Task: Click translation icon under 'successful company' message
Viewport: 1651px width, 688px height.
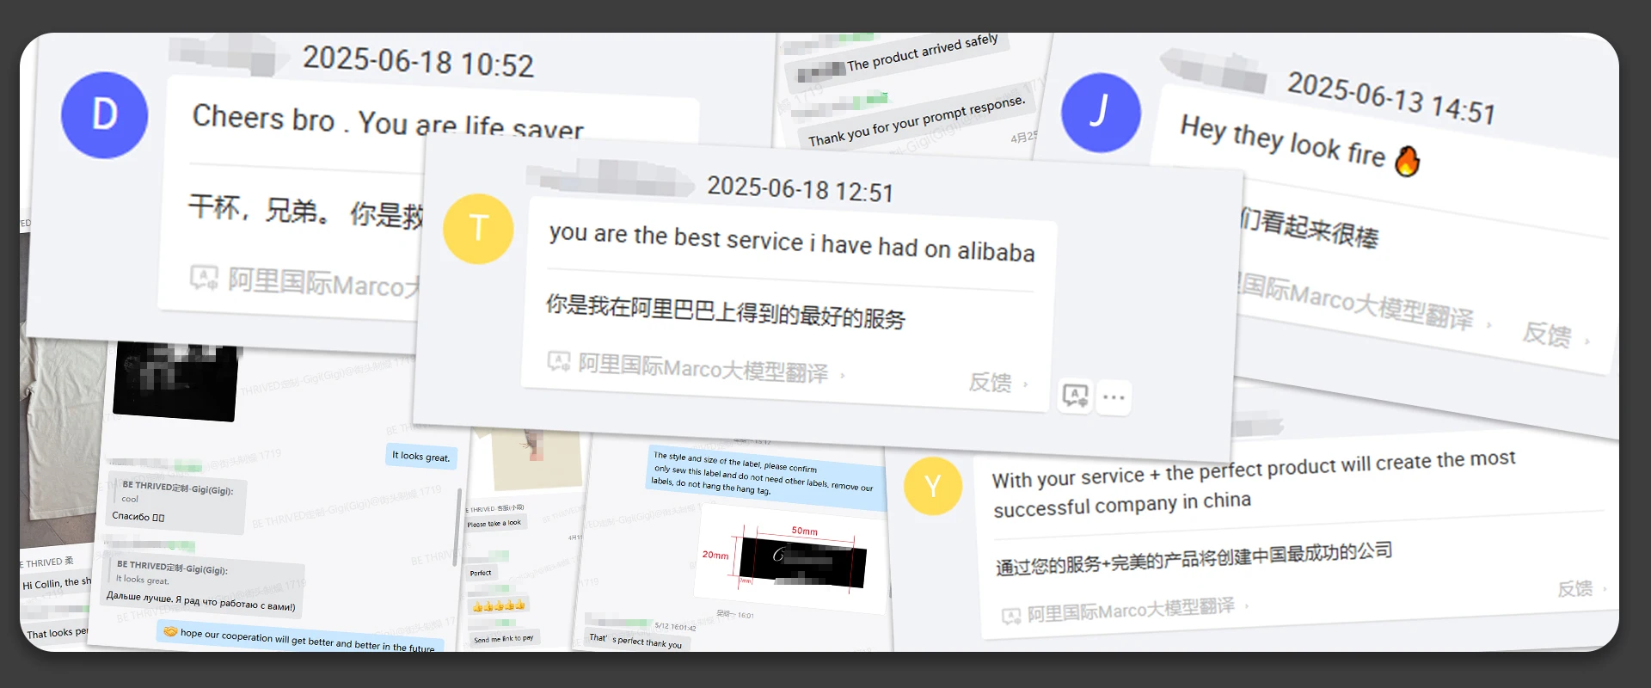Action: (1011, 616)
